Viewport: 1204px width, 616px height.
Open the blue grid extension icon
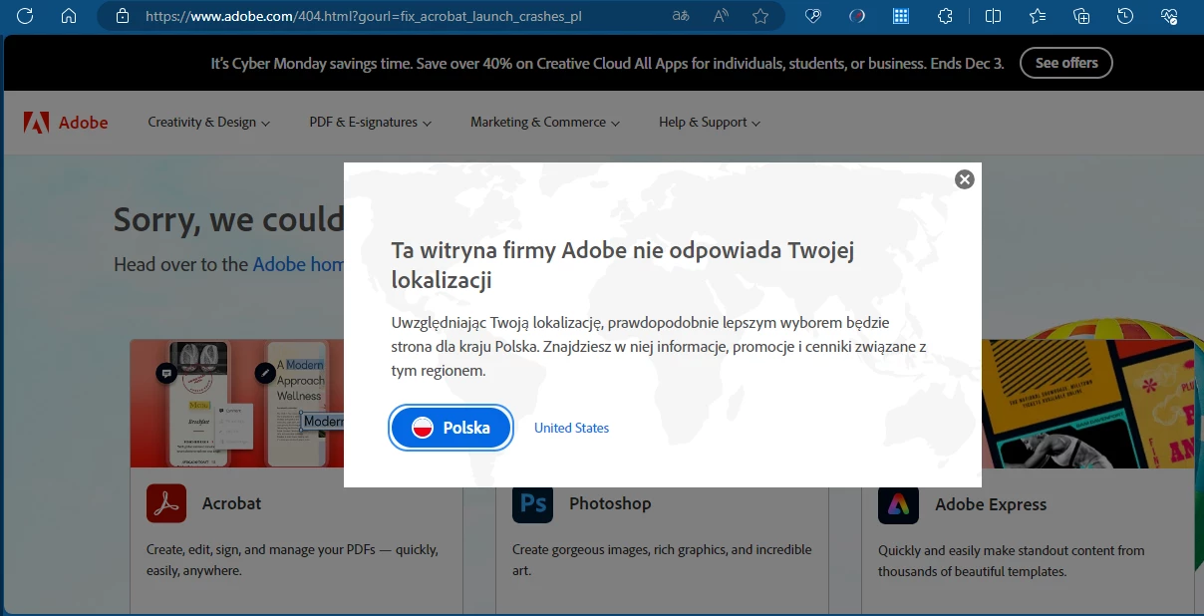pyautogui.click(x=901, y=16)
